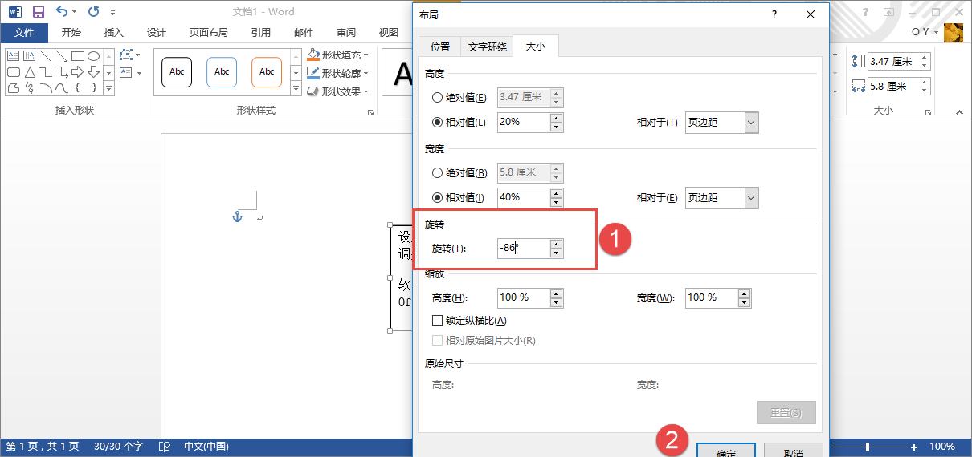Click the zoom slider in status bar
The width and height of the screenshot is (972, 457).
click(868, 447)
